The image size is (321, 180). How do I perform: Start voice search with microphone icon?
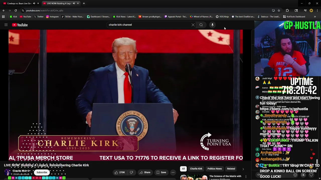coord(212,25)
